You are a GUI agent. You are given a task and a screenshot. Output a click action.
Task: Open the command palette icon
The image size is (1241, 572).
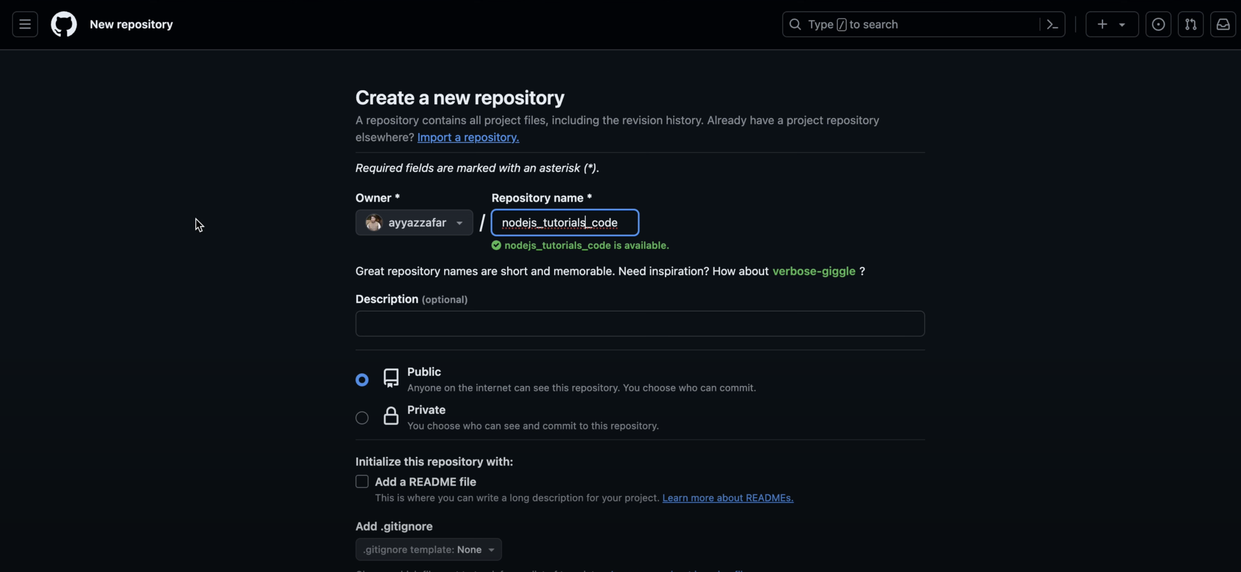[x=1052, y=25]
